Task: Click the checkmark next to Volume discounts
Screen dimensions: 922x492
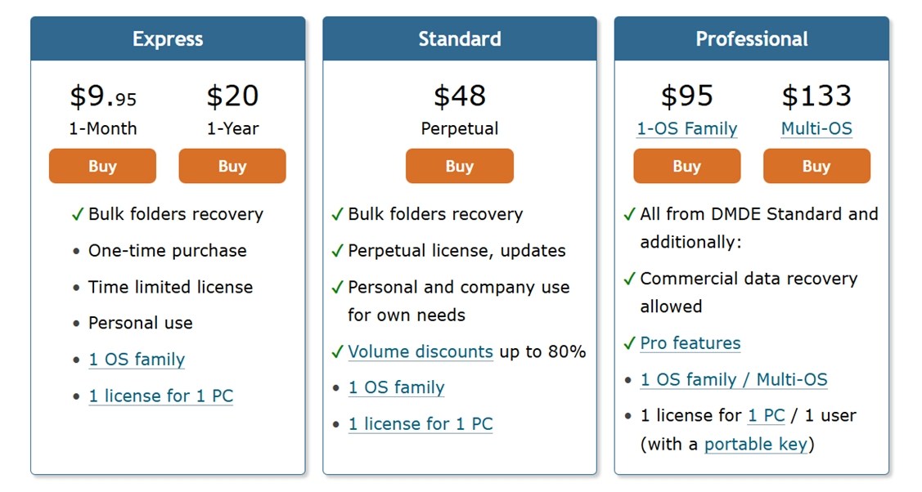Action: point(337,351)
